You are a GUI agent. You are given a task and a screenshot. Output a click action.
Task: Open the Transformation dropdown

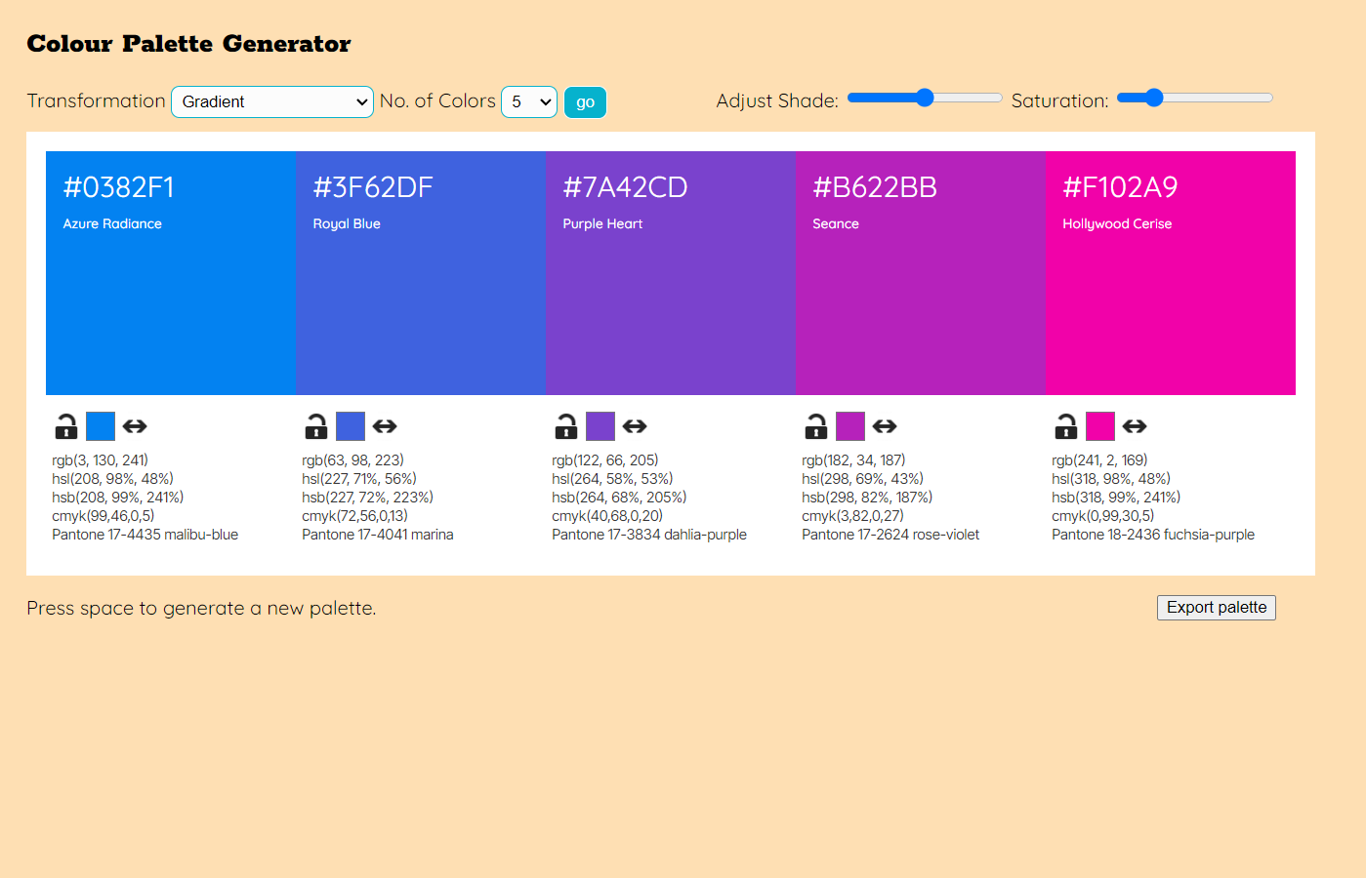click(x=272, y=101)
